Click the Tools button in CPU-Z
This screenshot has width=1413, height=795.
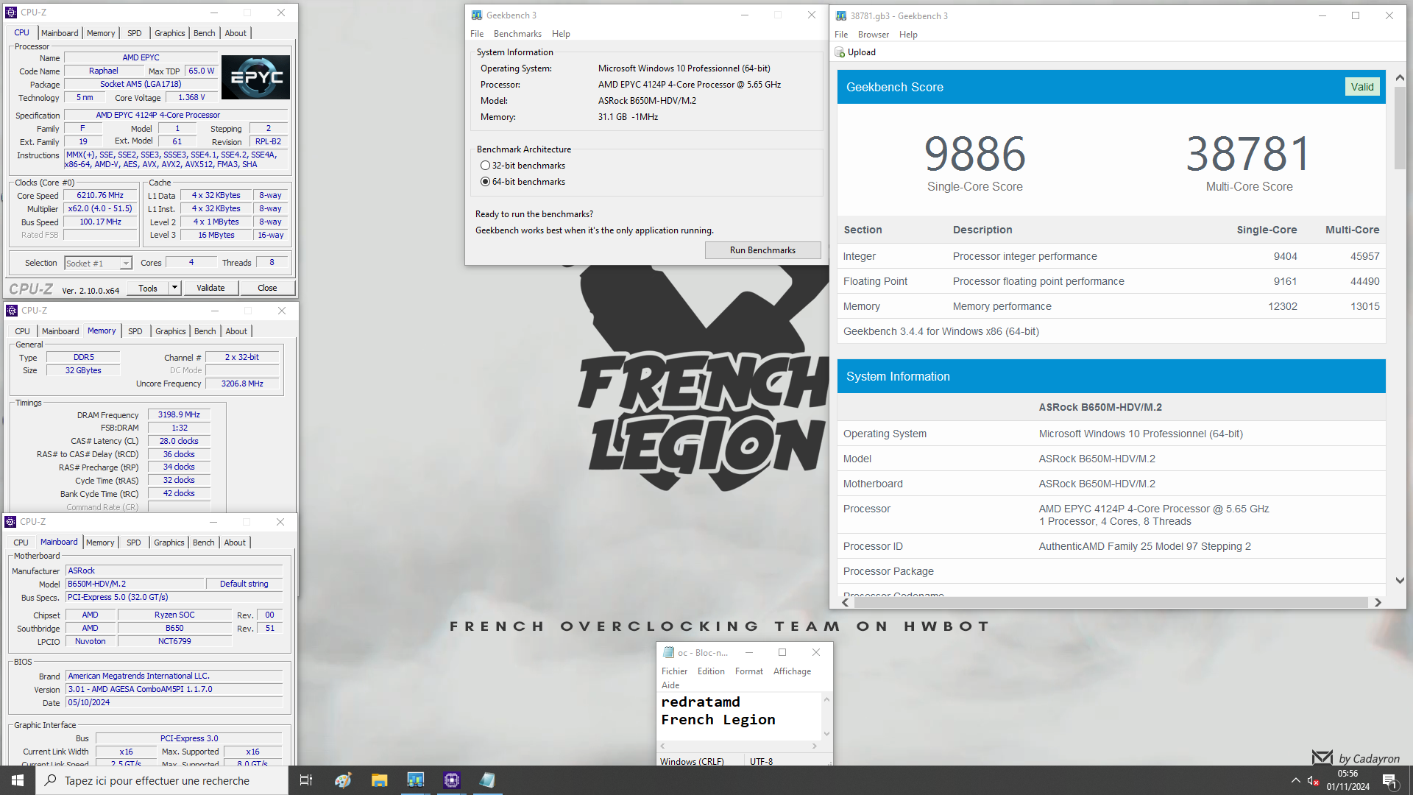(148, 288)
